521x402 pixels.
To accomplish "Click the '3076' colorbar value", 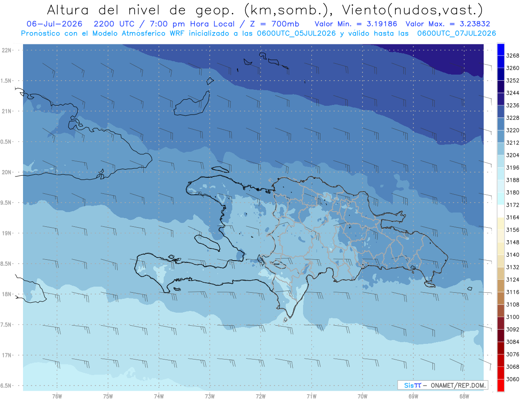I will pos(513,354).
